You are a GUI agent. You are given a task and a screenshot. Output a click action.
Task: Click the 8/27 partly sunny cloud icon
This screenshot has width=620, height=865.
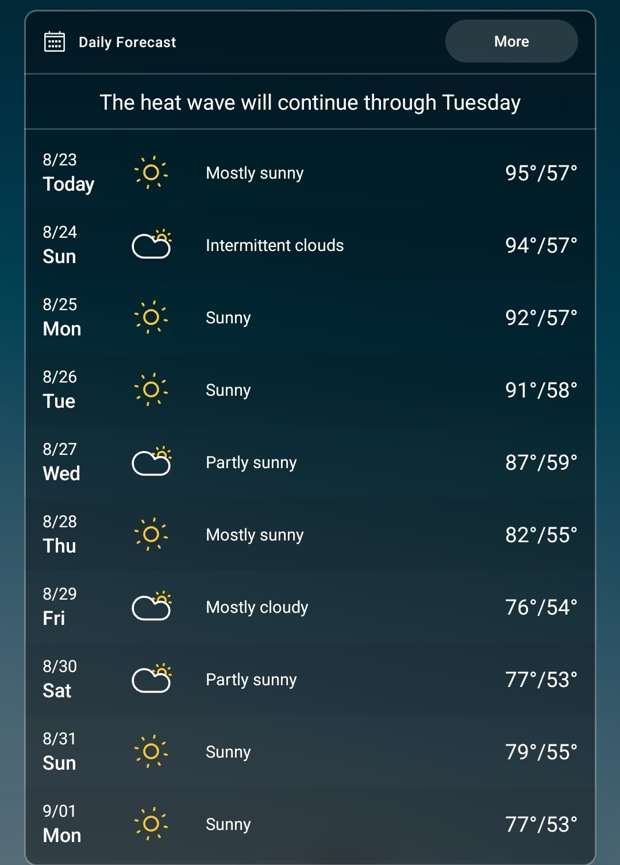[x=152, y=462]
